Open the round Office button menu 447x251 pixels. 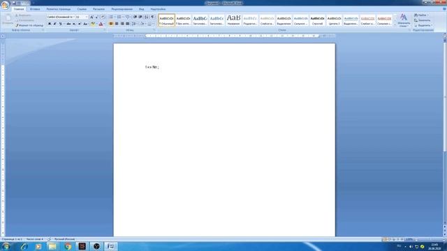[x=5, y=5]
